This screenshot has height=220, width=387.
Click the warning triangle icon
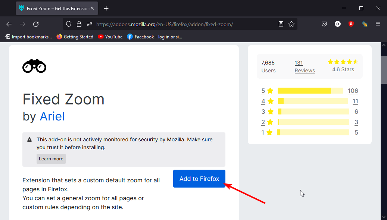coord(29,139)
